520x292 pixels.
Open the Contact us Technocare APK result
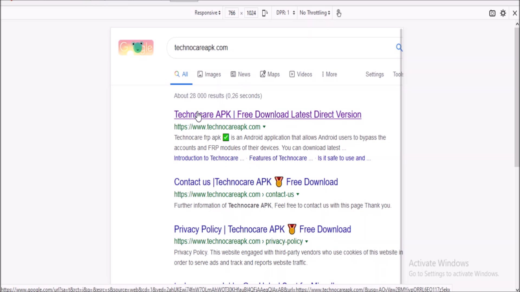coord(256,182)
